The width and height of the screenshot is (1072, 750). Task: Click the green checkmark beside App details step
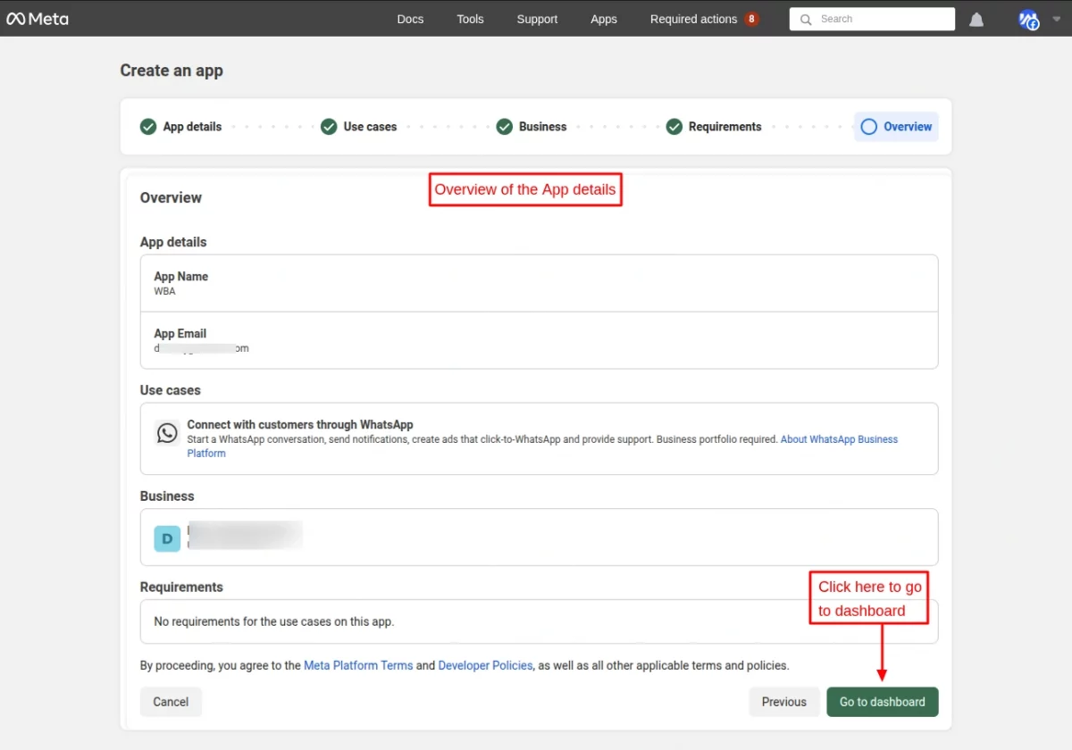click(x=148, y=126)
